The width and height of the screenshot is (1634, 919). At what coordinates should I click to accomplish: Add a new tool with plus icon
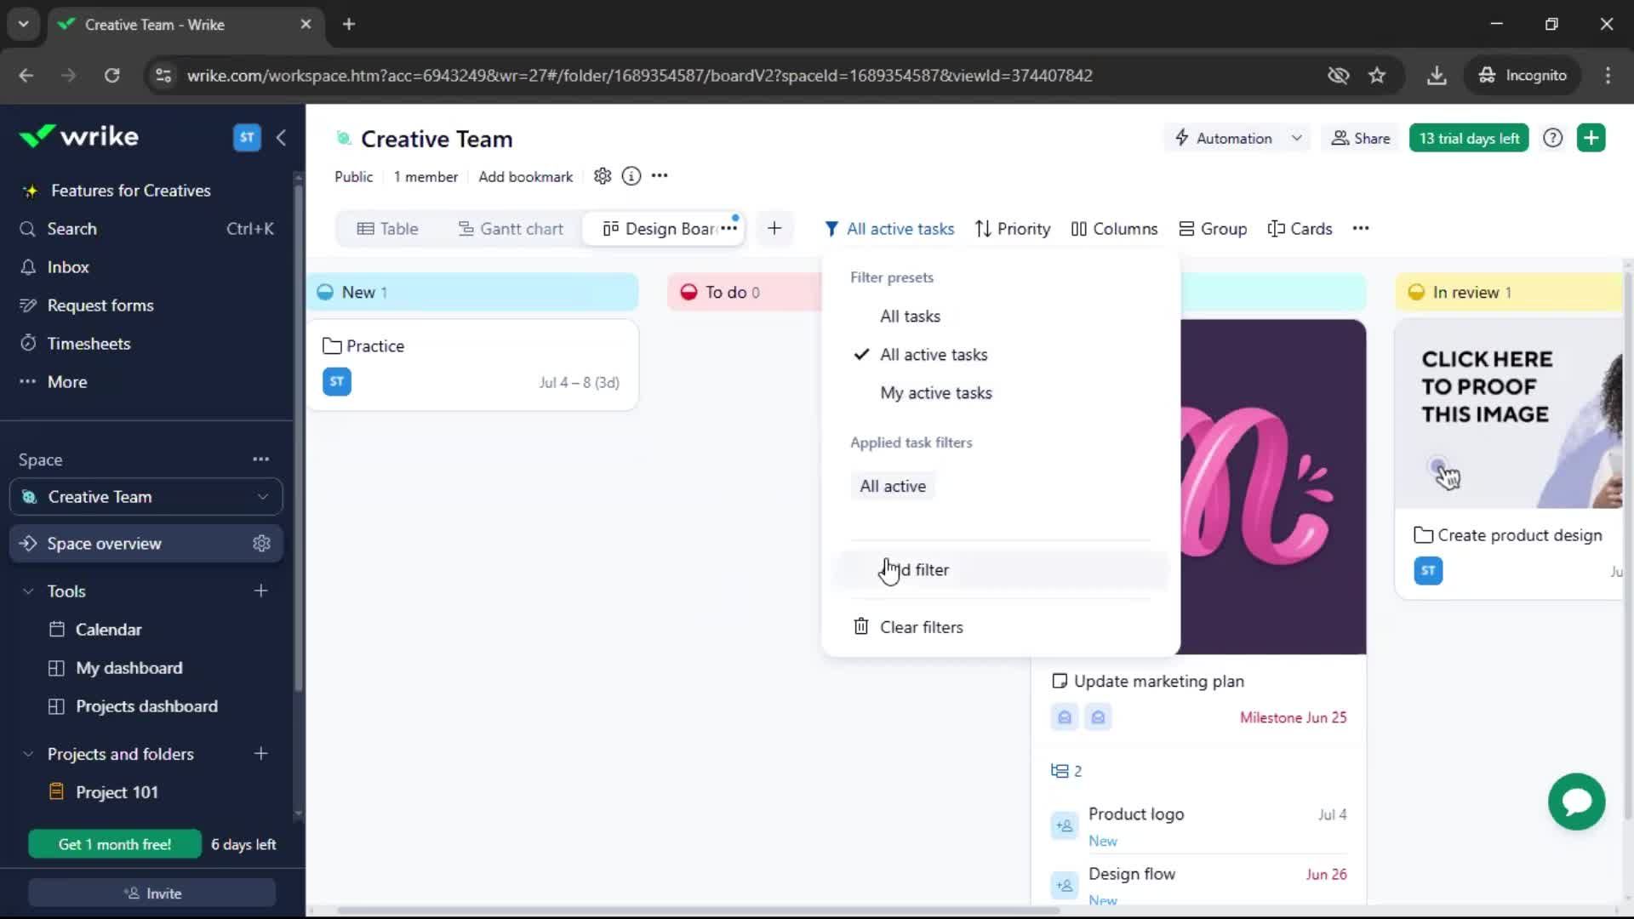260,591
